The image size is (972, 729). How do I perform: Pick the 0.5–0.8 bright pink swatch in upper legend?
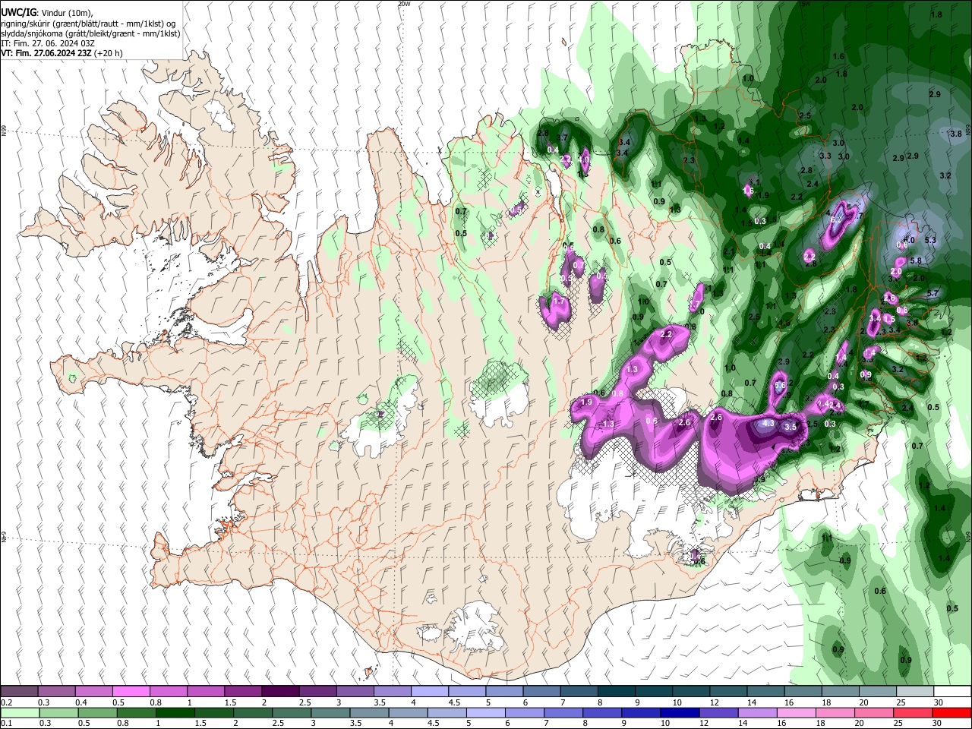coord(131,692)
